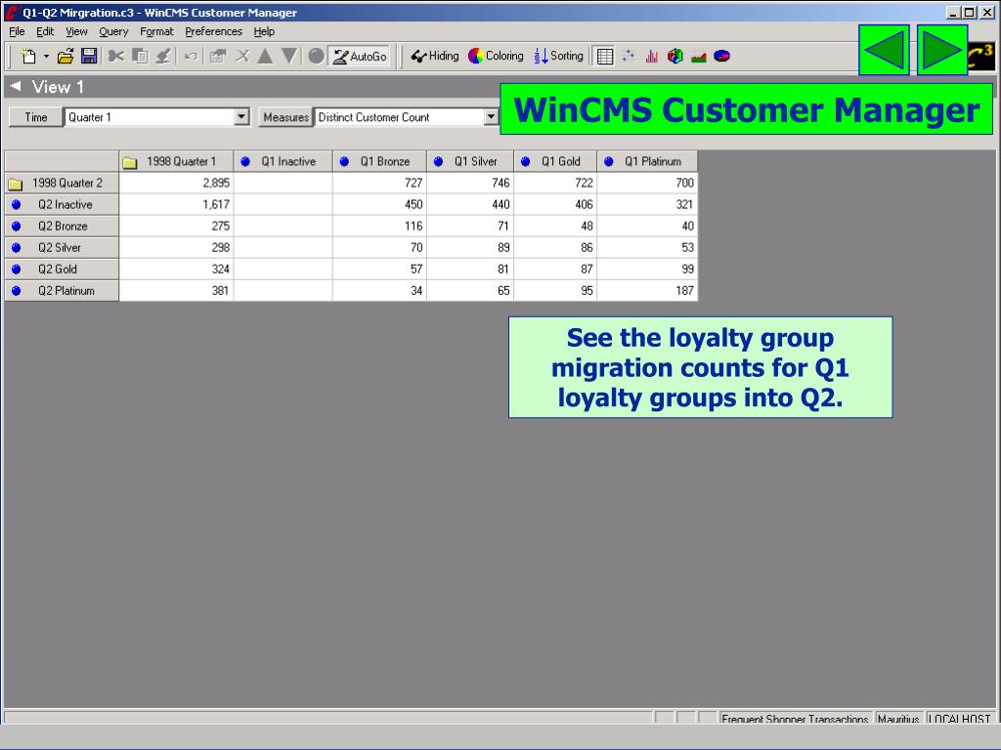Open the Sorting tool
This screenshot has width=1001, height=750.
(558, 56)
